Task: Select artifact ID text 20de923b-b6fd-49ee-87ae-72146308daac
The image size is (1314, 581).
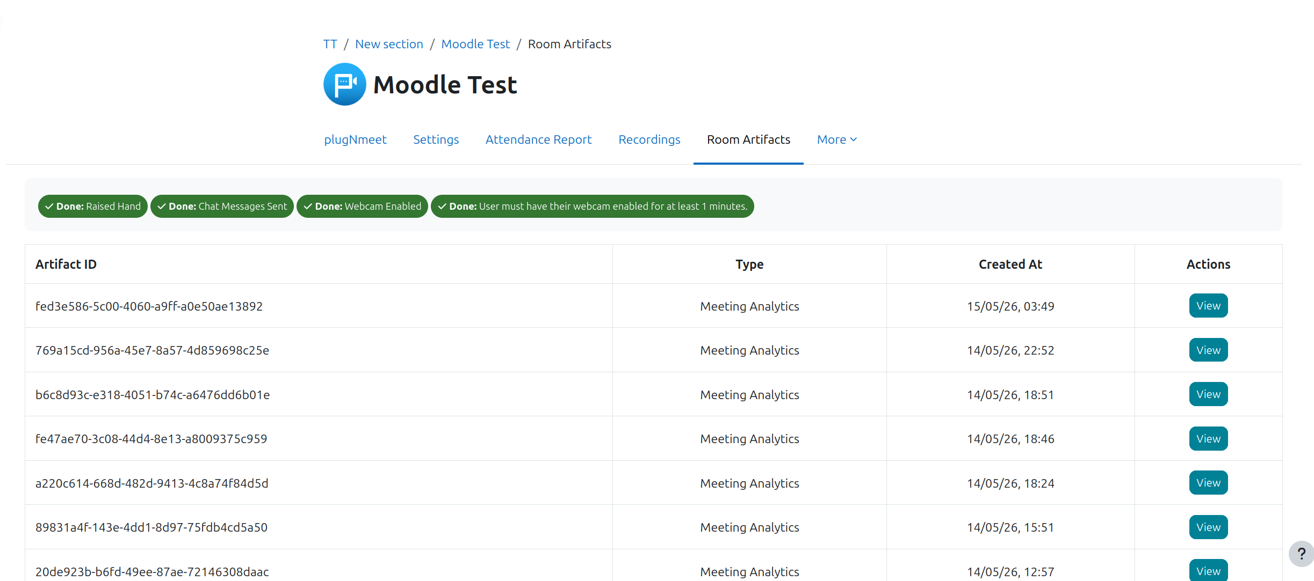Action: pos(152,571)
